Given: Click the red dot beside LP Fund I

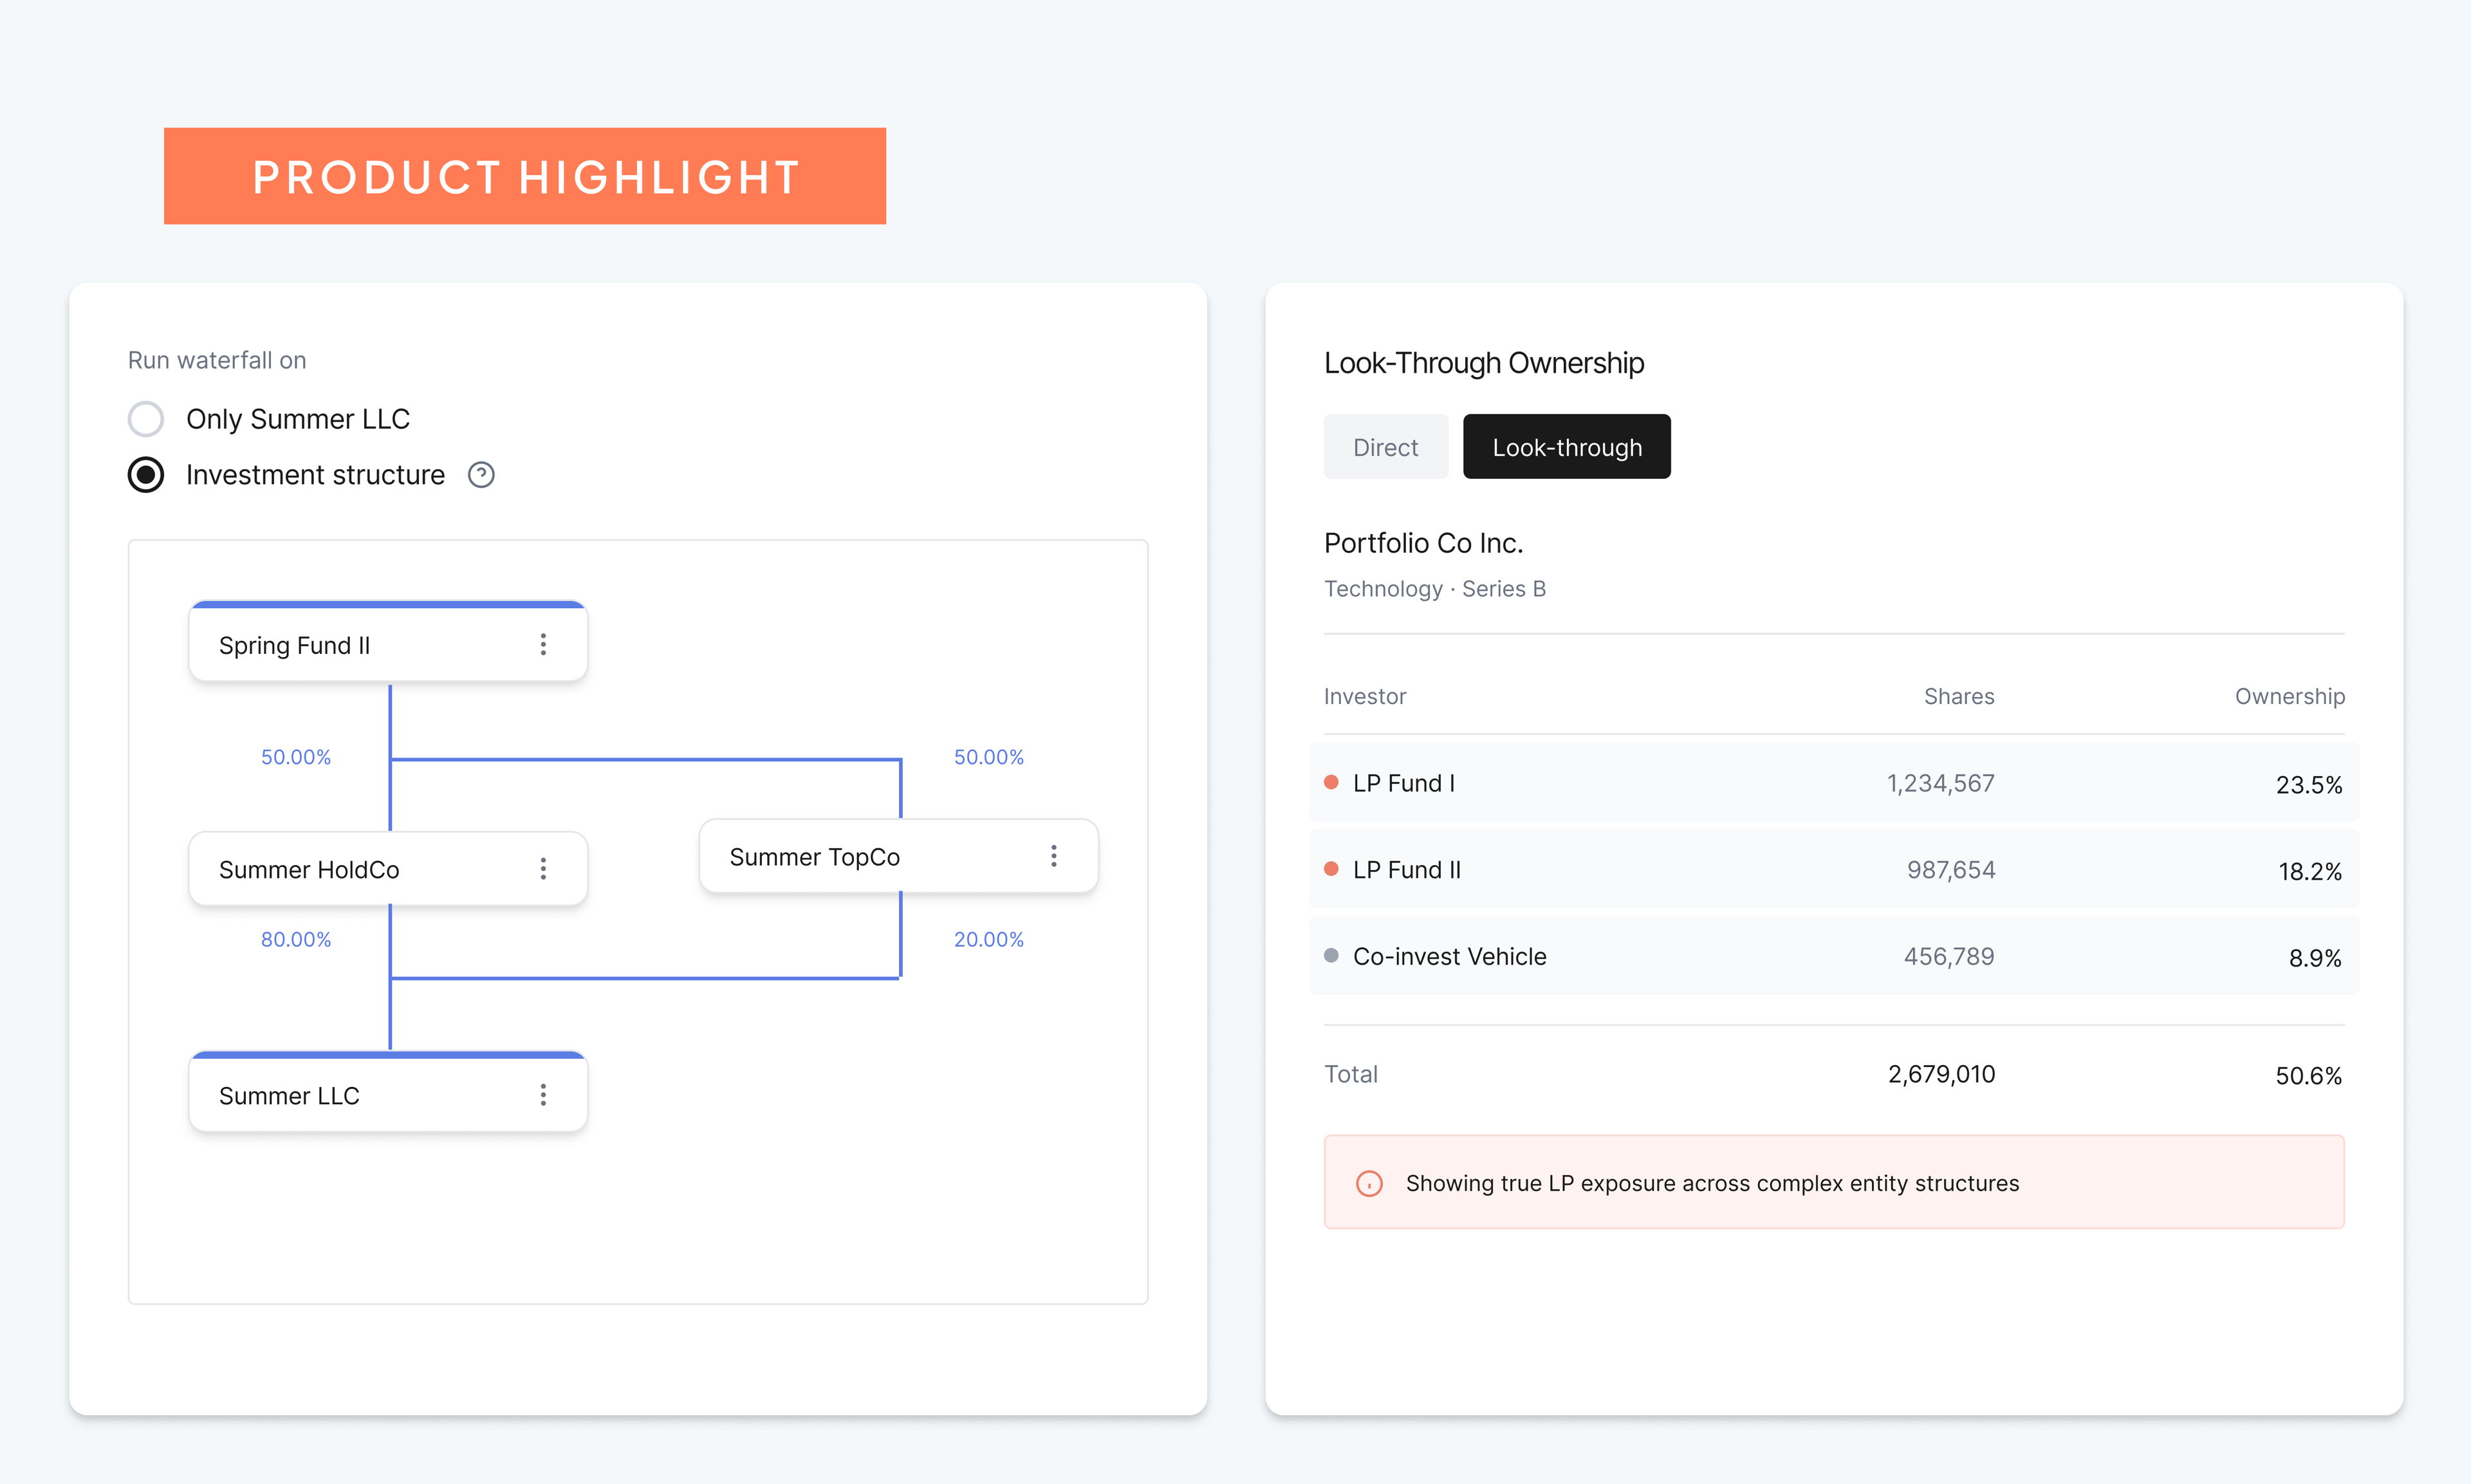Looking at the screenshot, I should click(1331, 783).
